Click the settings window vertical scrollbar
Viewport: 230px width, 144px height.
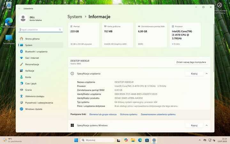(214, 48)
